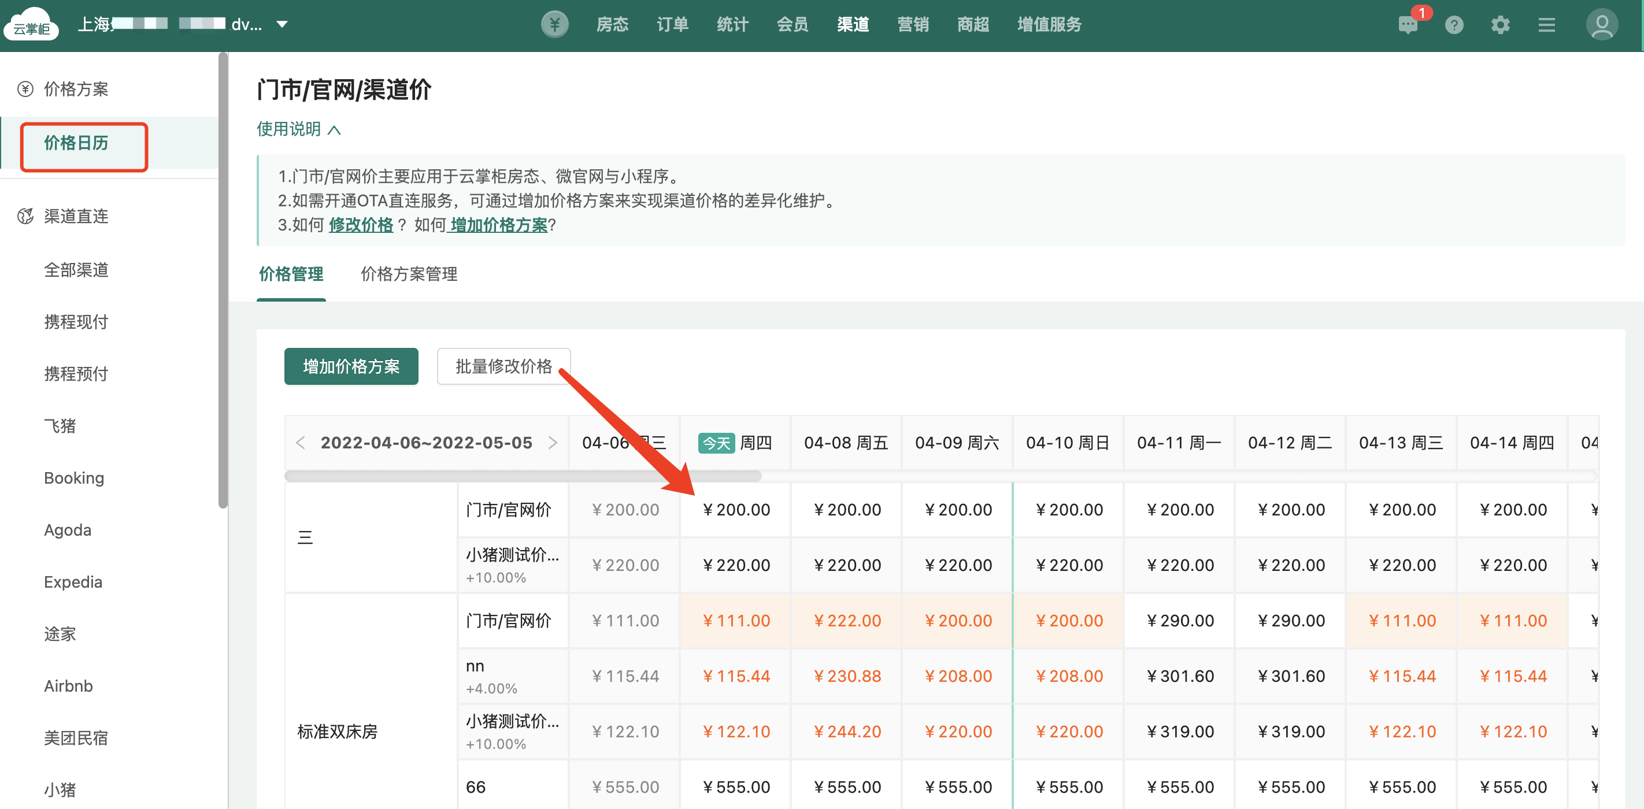Click the 渠道直连 sidebar icon
The image size is (1644, 809).
click(x=25, y=216)
